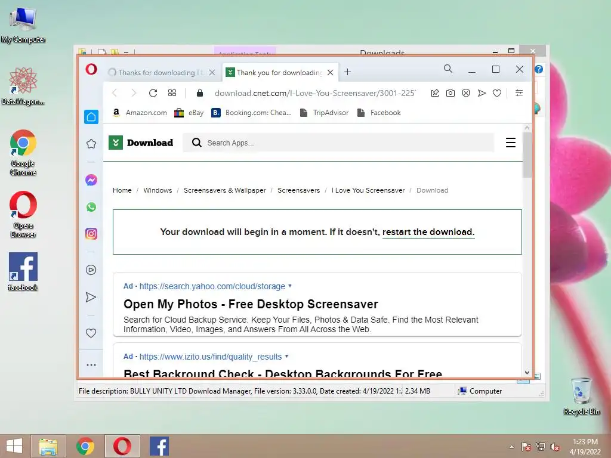The height and width of the screenshot is (458, 611).
Task: Open the sidebar bookmarks star icon
Action: click(x=91, y=144)
